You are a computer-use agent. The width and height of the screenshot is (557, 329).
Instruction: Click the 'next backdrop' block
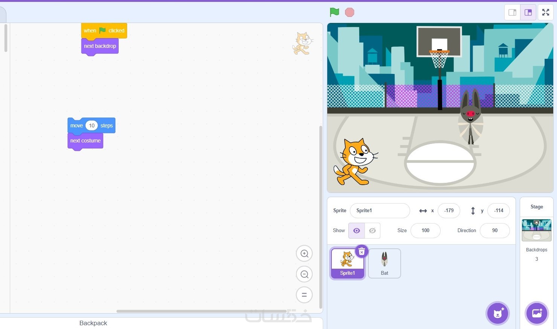[100, 46]
